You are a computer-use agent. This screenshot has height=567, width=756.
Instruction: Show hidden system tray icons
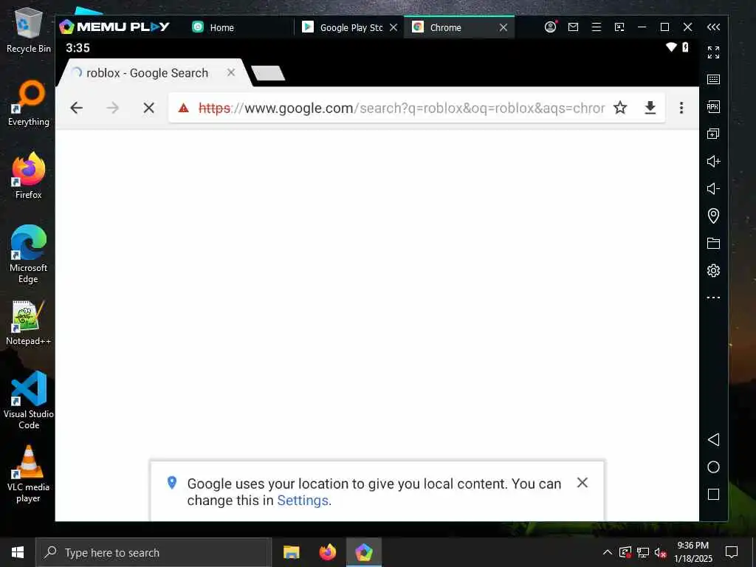point(608,552)
